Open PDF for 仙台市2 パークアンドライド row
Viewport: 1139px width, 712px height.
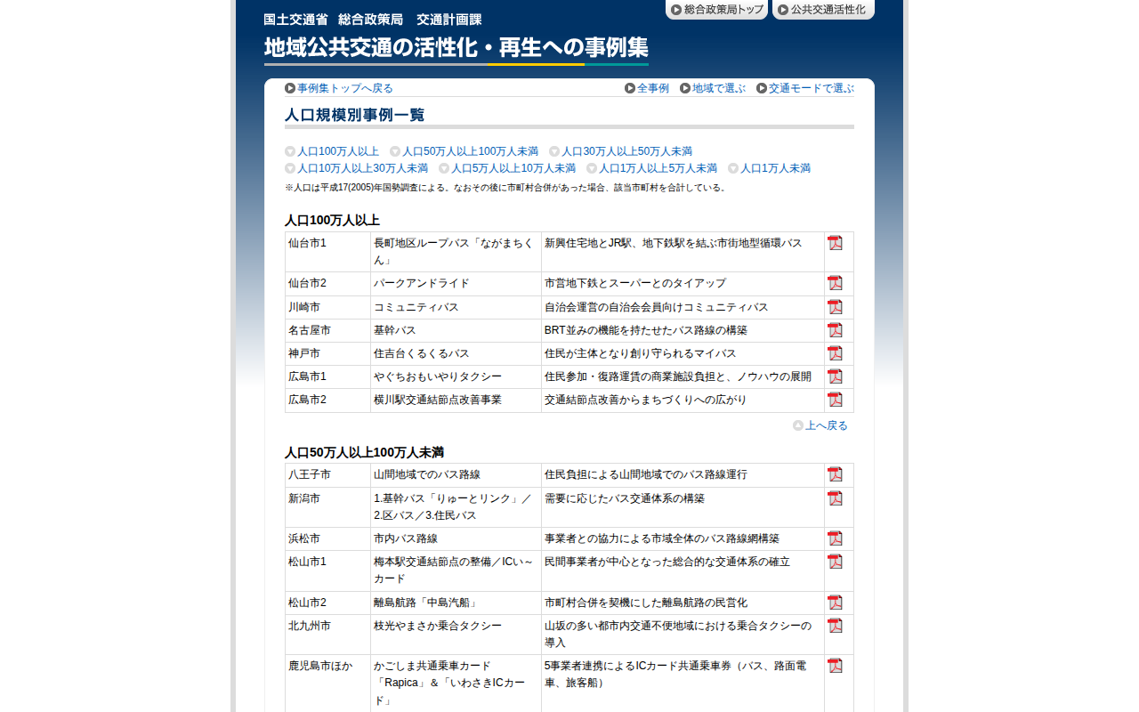pos(835,283)
